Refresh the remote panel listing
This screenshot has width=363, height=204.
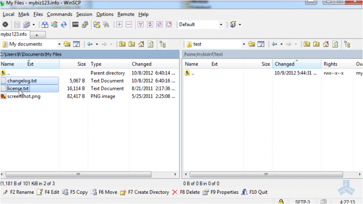point(335,44)
